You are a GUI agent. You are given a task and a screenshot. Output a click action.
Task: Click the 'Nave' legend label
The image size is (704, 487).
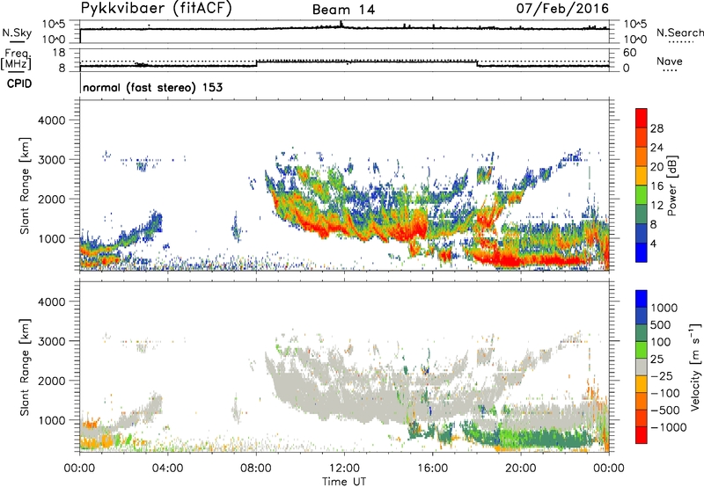670,61
